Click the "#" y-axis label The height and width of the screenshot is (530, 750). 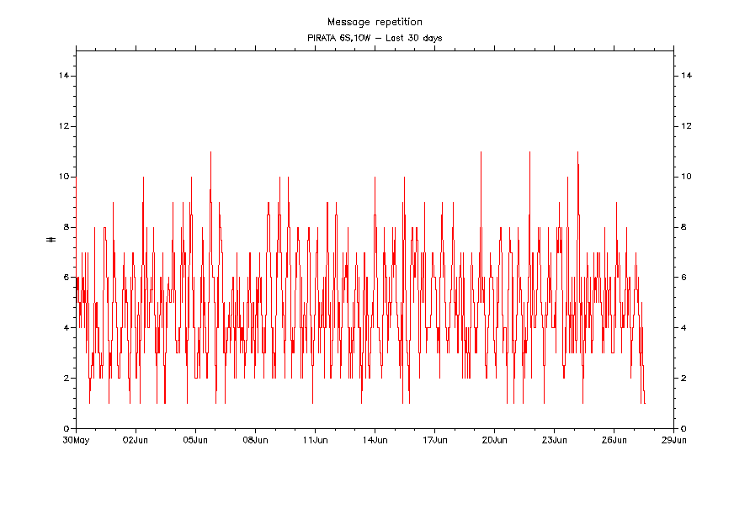51,240
